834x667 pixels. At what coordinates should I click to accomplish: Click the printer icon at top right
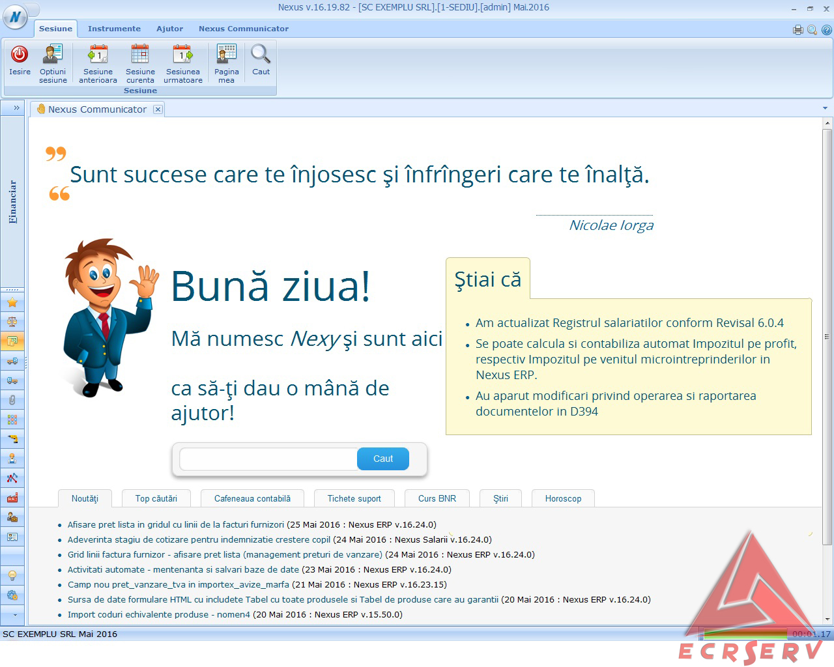coord(798,29)
